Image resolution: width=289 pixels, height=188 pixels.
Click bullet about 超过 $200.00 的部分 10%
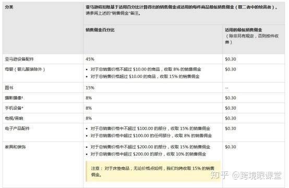coord(148,154)
